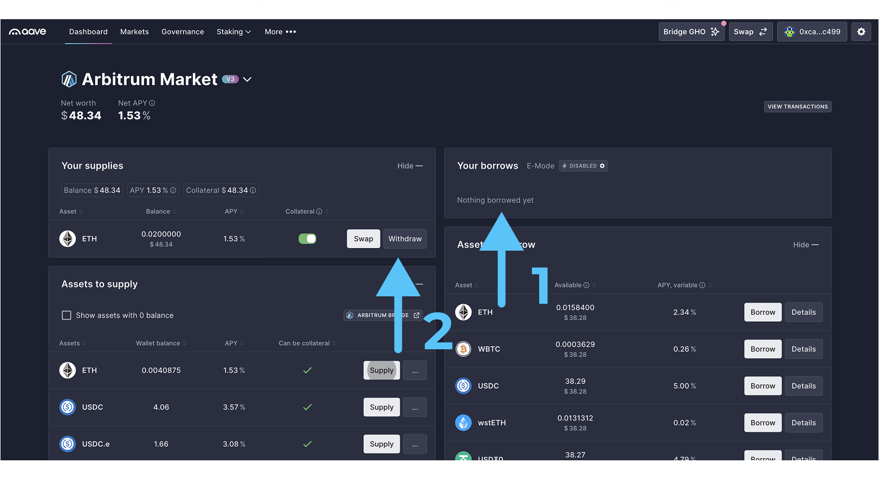Click the Aave logo in the header

28,32
